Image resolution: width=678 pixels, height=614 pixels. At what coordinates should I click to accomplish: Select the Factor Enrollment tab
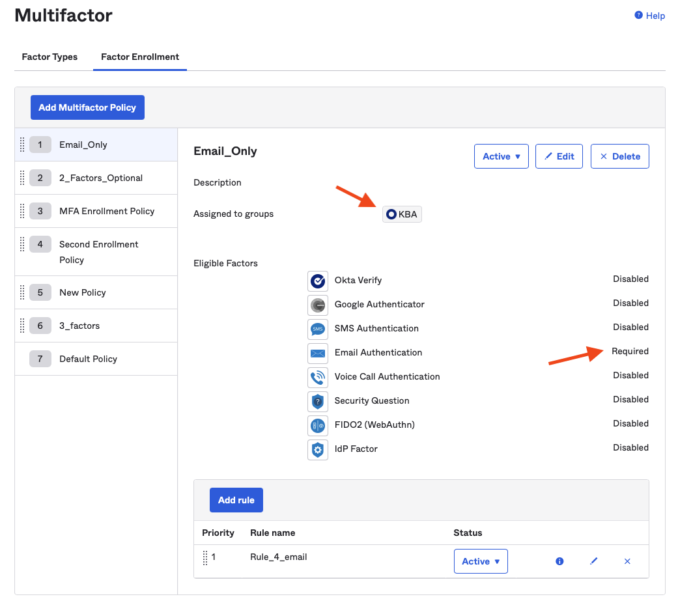point(140,57)
